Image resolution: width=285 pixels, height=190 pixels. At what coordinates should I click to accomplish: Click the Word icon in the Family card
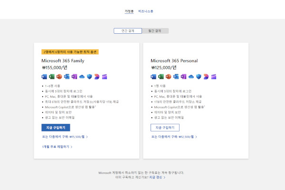coord(44,76)
